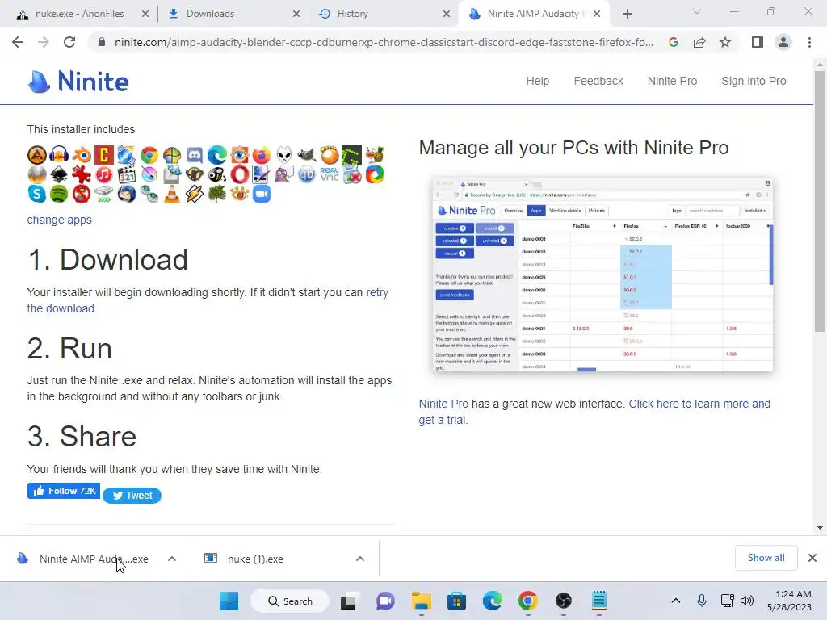Open the Feedback page

click(x=598, y=82)
